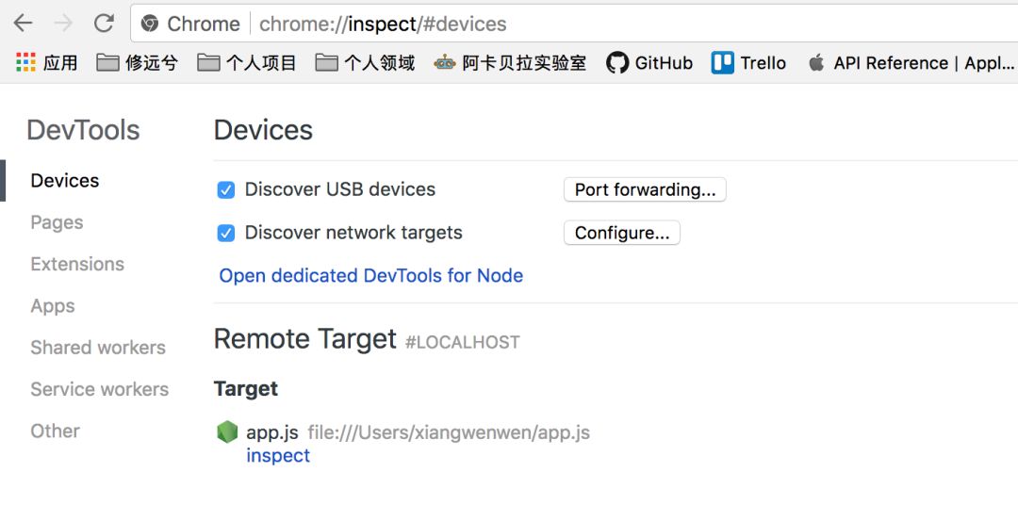Expand the 个人领域 bookmark folder
This screenshot has width=1018, height=521.
pyautogui.click(x=365, y=63)
